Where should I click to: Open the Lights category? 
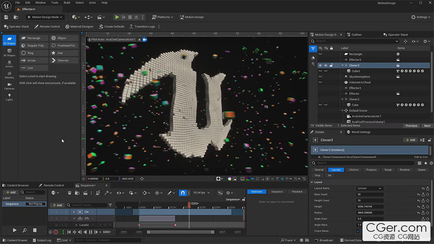point(9,97)
